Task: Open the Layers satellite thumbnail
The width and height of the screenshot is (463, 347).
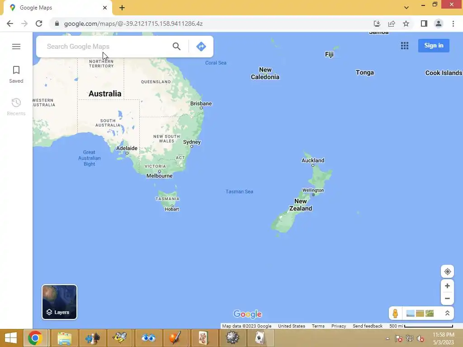Action: 59,302
